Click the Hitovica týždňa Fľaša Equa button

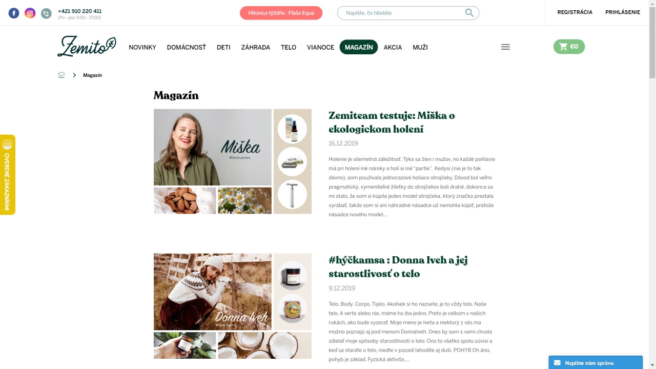pos(281,13)
